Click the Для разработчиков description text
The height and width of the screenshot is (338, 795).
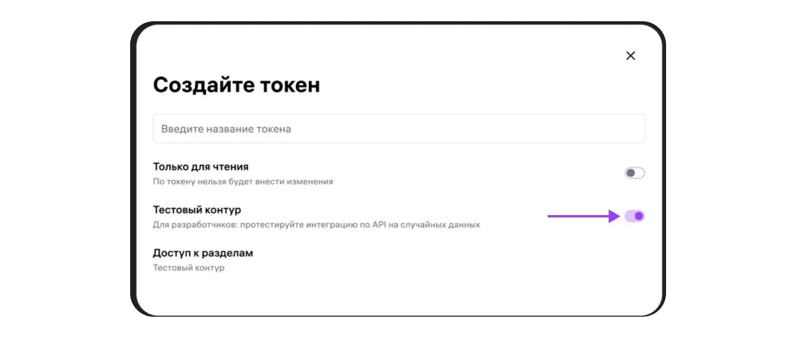[x=316, y=225]
